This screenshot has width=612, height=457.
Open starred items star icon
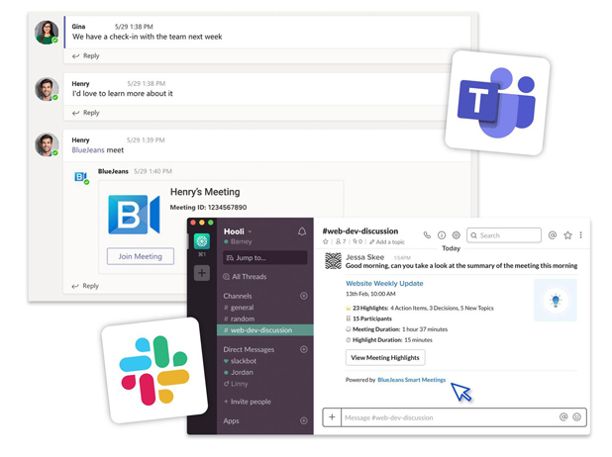[x=567, y=235]
